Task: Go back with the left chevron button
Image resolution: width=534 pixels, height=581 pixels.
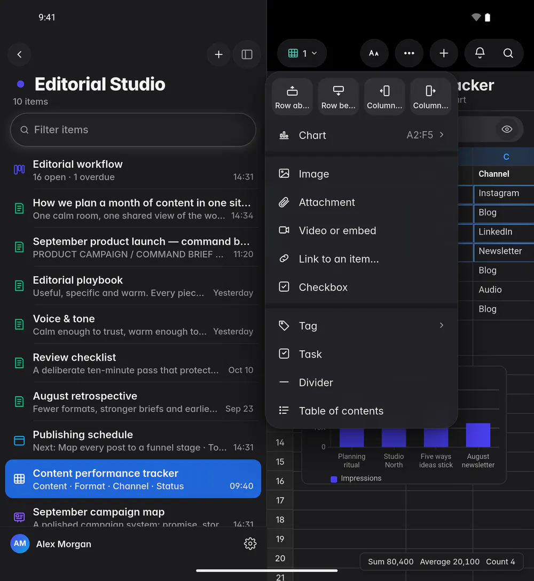Action: [20, 55]
